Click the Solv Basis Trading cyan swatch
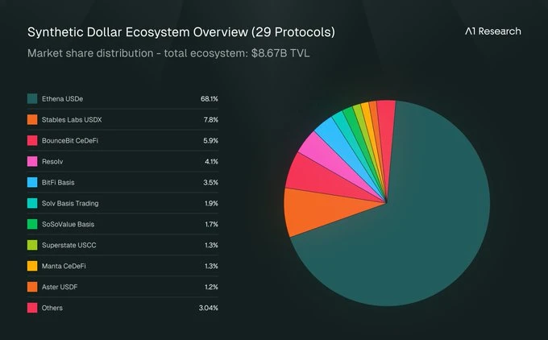This screenshot has height=340, width=548. click(32, 203)
